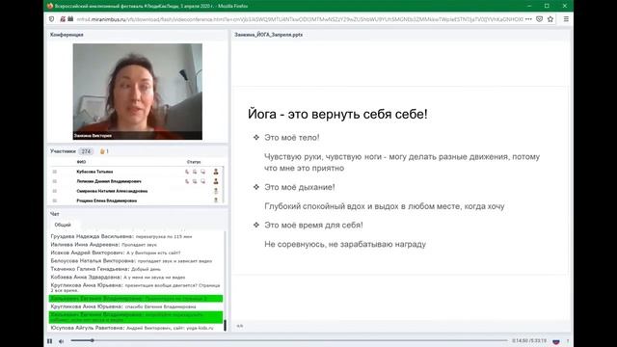
Task: Click the playback time counter
Action: [529, 340]
